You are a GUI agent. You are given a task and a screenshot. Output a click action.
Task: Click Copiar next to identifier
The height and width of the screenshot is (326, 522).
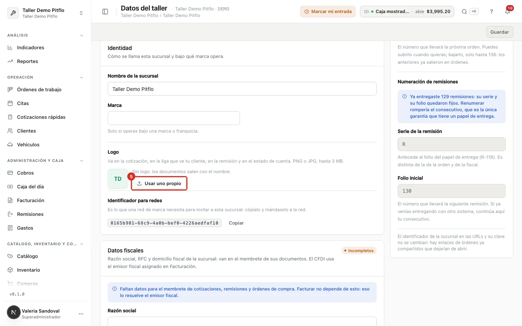tap(236, 223)
